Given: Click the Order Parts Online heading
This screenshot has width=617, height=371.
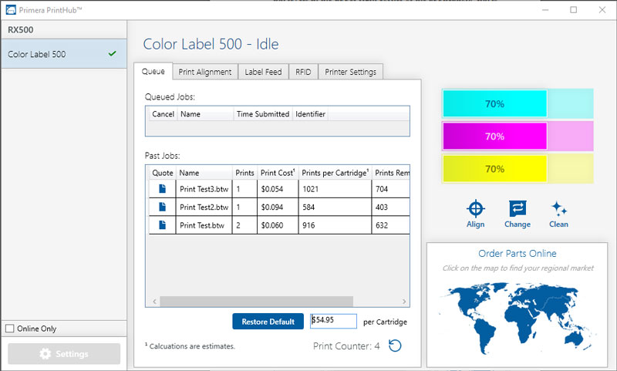Looking at the screenshot, I should pyautogui.click(x=517, y=253).
